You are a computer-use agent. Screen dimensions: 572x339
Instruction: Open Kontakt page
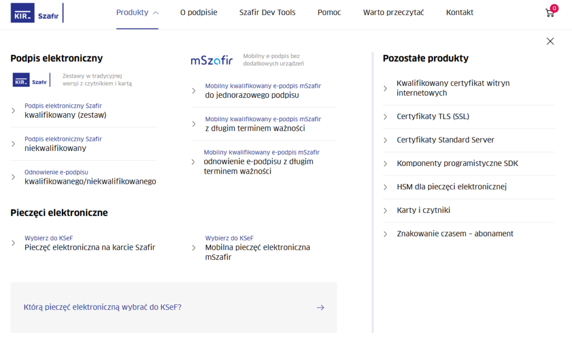tap(460, 13)
